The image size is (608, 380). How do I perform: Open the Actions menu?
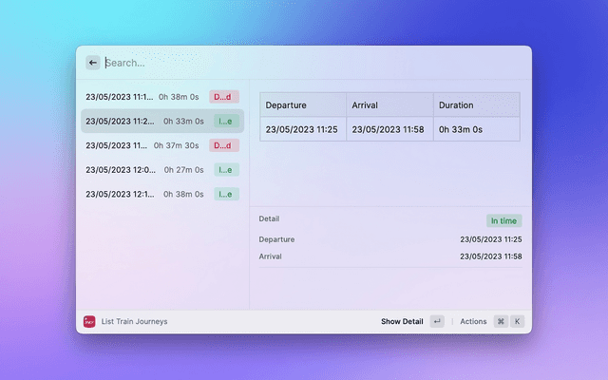coord(473,321)
